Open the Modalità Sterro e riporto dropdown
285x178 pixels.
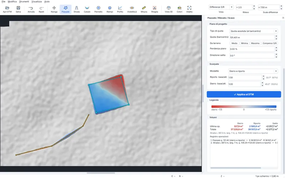coord(253,71)
